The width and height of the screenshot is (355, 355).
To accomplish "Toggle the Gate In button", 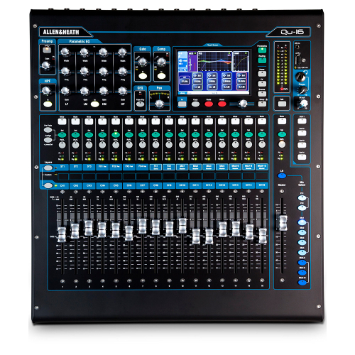I will pyautogui.click(x=143, y=76).
